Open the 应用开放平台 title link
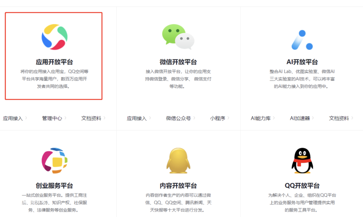Image resolution: width=363 pixels, height=217 pixels. click(54, 62)
